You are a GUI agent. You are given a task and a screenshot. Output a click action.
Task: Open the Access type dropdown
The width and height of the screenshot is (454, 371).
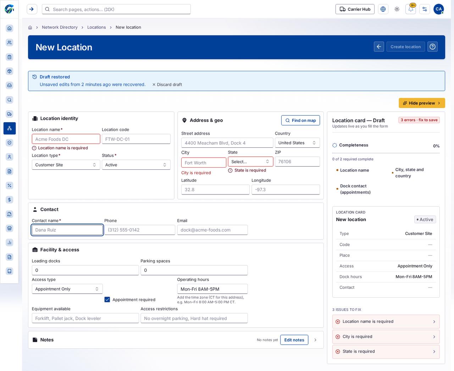tap(67, 289)
